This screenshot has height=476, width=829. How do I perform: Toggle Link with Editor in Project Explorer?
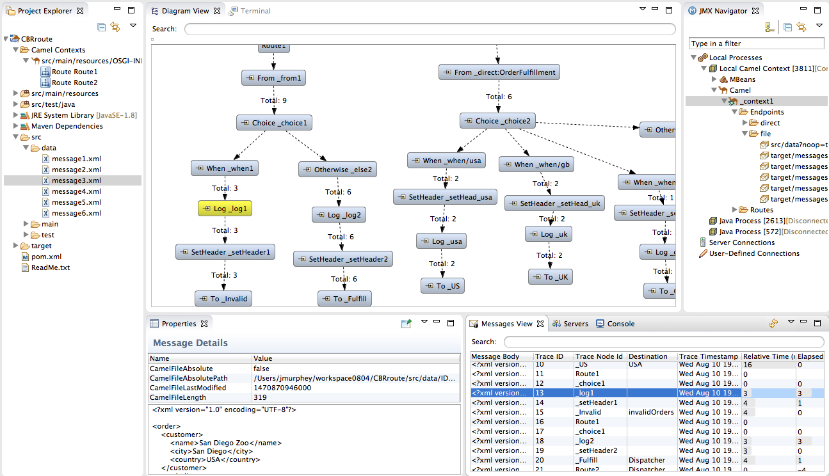click(x=115, y=27)
